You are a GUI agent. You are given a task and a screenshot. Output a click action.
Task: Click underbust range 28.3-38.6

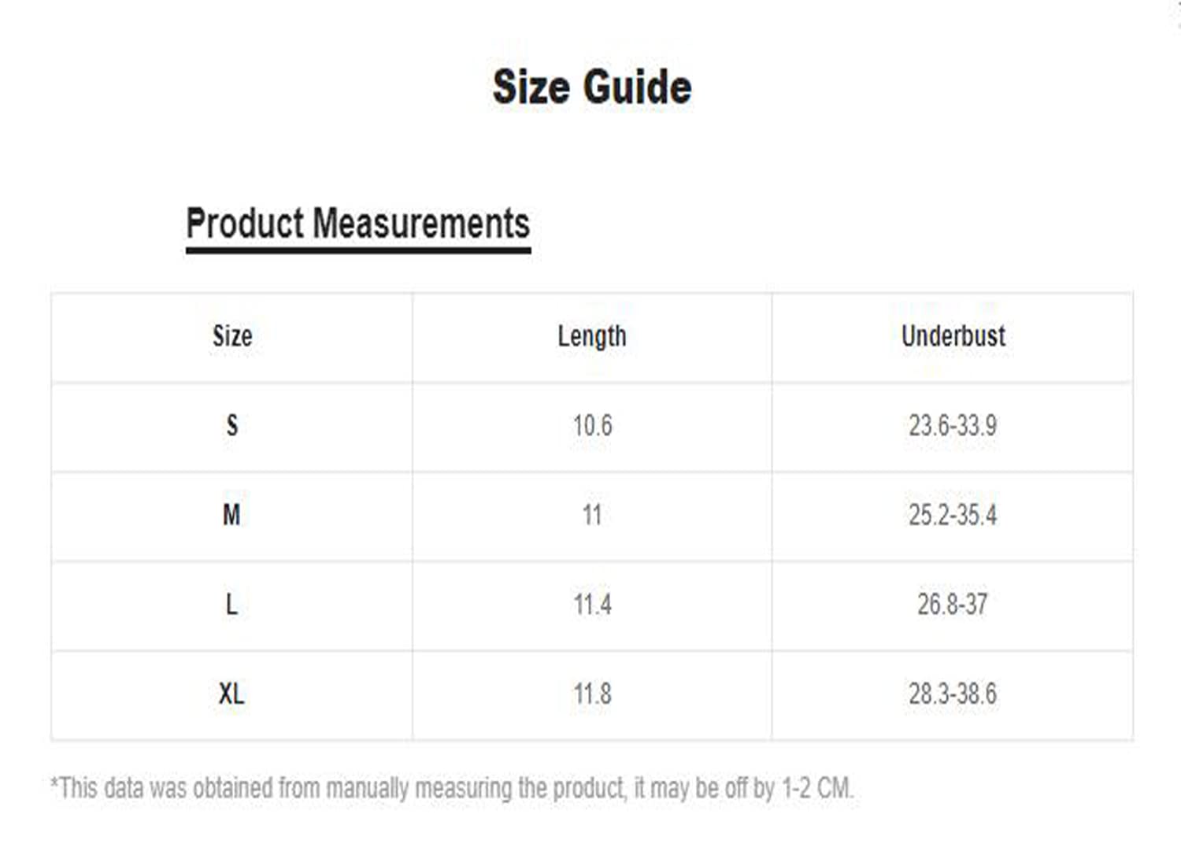pyautogui.click(x=953, y=694)
